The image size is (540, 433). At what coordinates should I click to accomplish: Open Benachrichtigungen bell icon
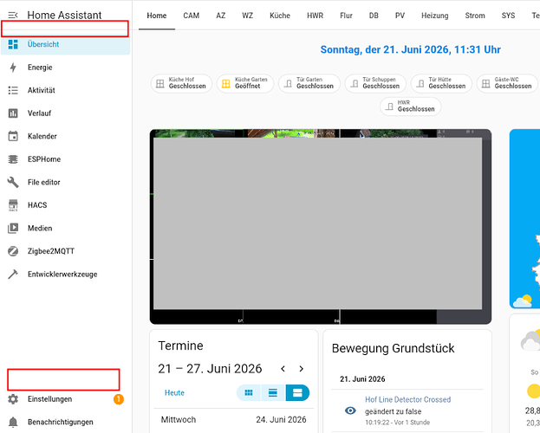[x=13, y=422]
